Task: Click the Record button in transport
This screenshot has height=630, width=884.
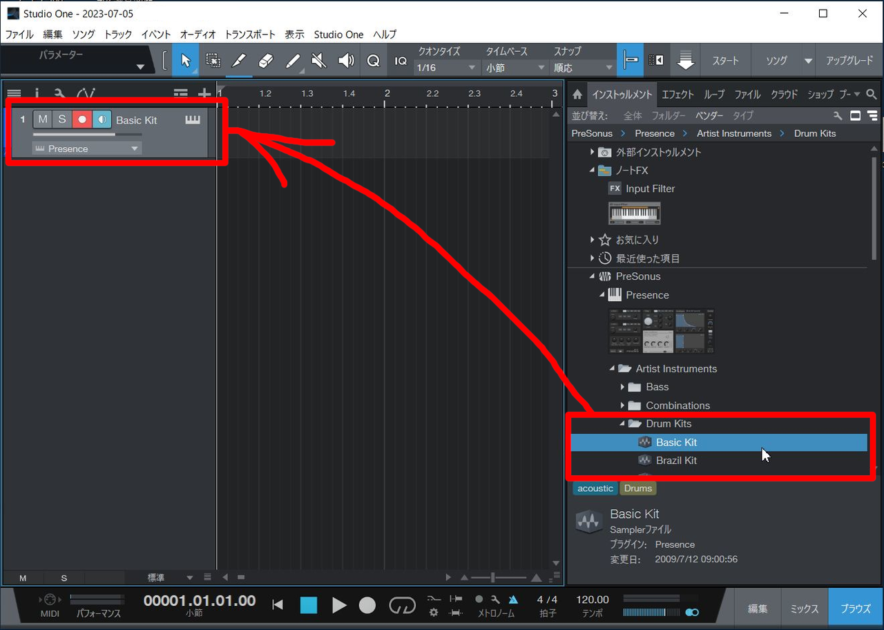Action: click(x=367, y=605)
